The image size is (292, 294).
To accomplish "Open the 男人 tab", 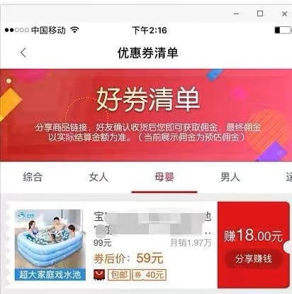I will tap(230, 177).
